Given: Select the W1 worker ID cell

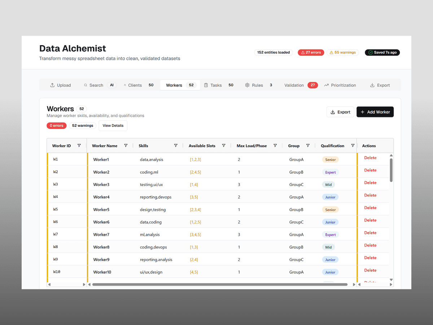Looking at the screenshot, I should point(67,159).
